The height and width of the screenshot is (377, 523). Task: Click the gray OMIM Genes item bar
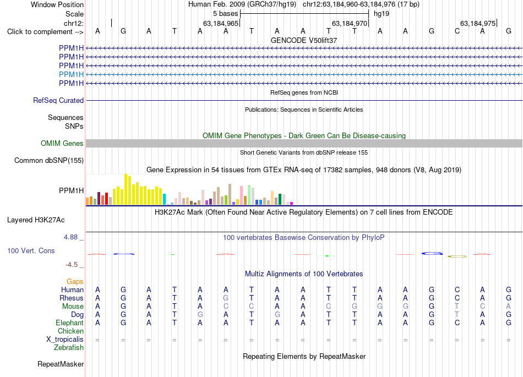[304, 143]
